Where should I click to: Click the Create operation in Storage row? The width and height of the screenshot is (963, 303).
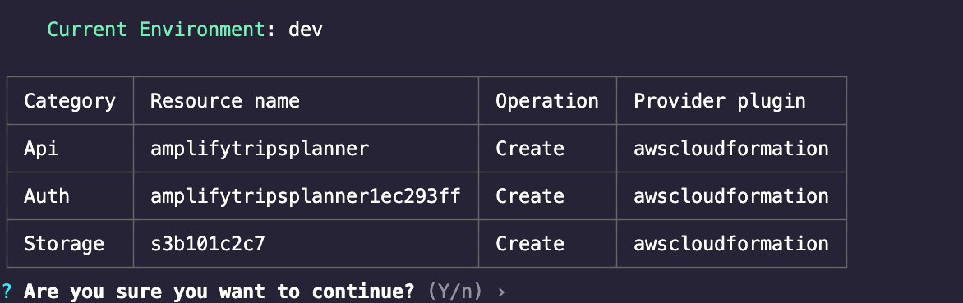point(530,244)
